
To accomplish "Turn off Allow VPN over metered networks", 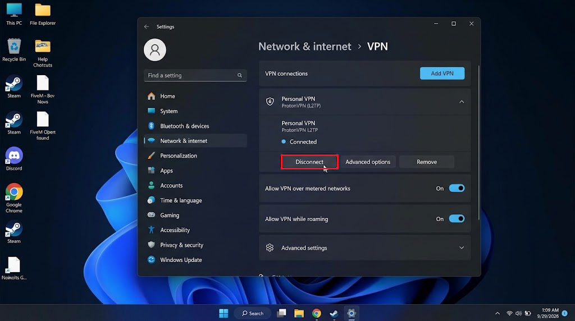I will click(457, 189).
